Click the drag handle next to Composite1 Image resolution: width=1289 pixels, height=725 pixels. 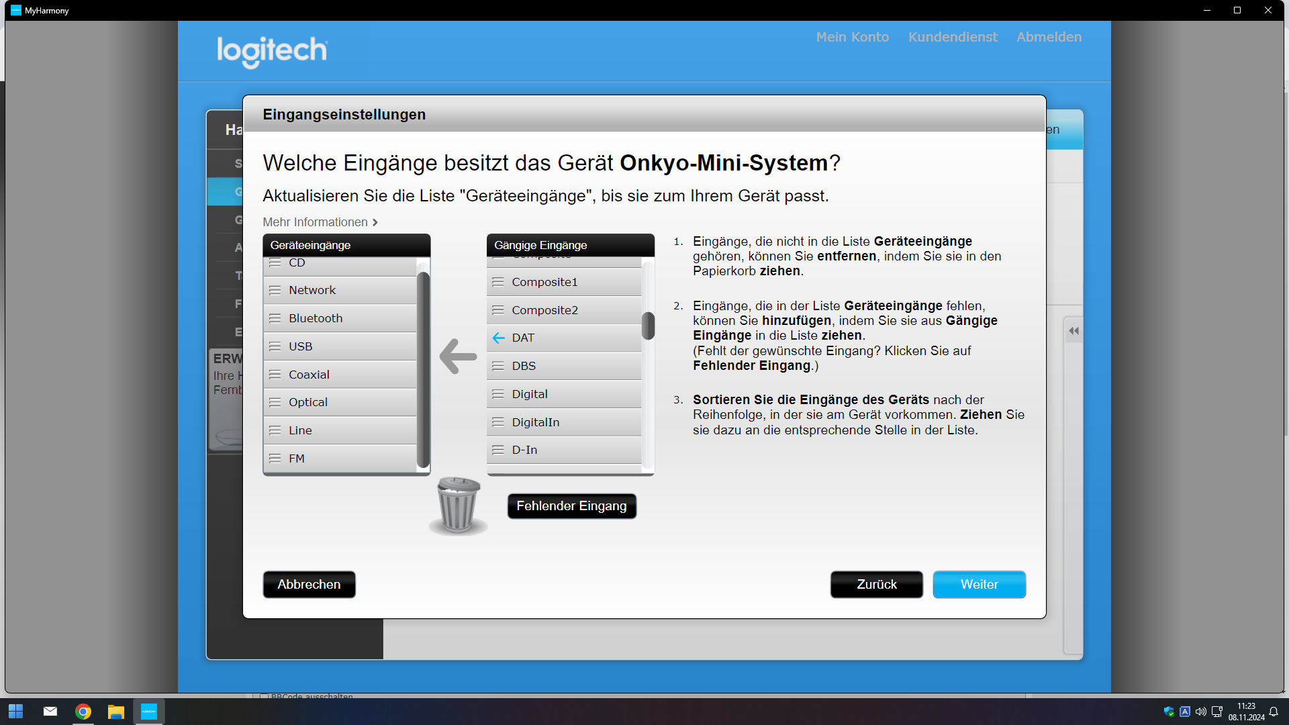click(x=497, y=282)
